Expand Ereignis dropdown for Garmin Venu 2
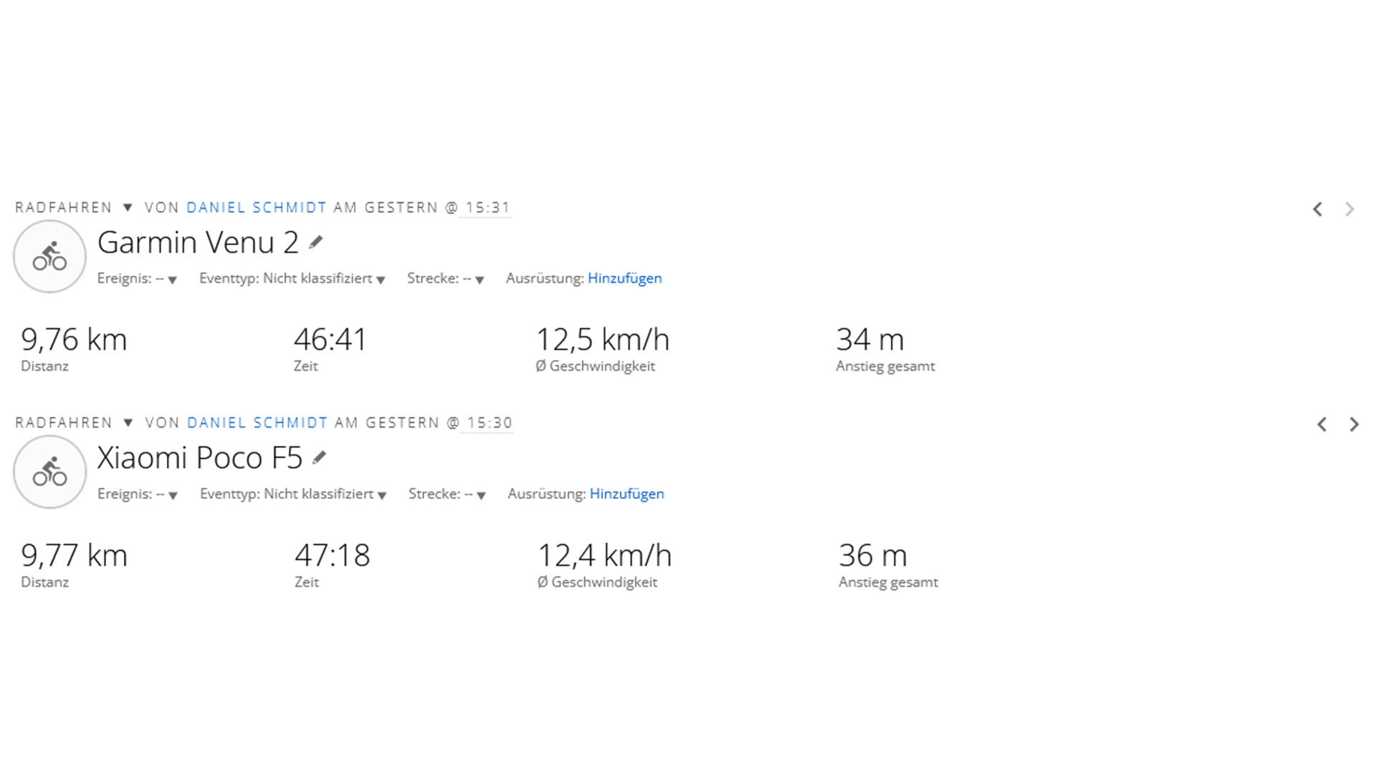 [x=172, y=279]
